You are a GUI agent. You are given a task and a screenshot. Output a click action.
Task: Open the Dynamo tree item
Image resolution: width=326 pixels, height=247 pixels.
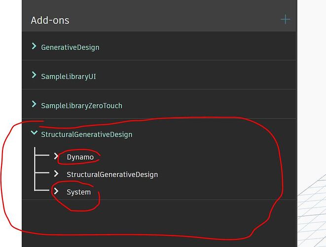tap(80, 157)
